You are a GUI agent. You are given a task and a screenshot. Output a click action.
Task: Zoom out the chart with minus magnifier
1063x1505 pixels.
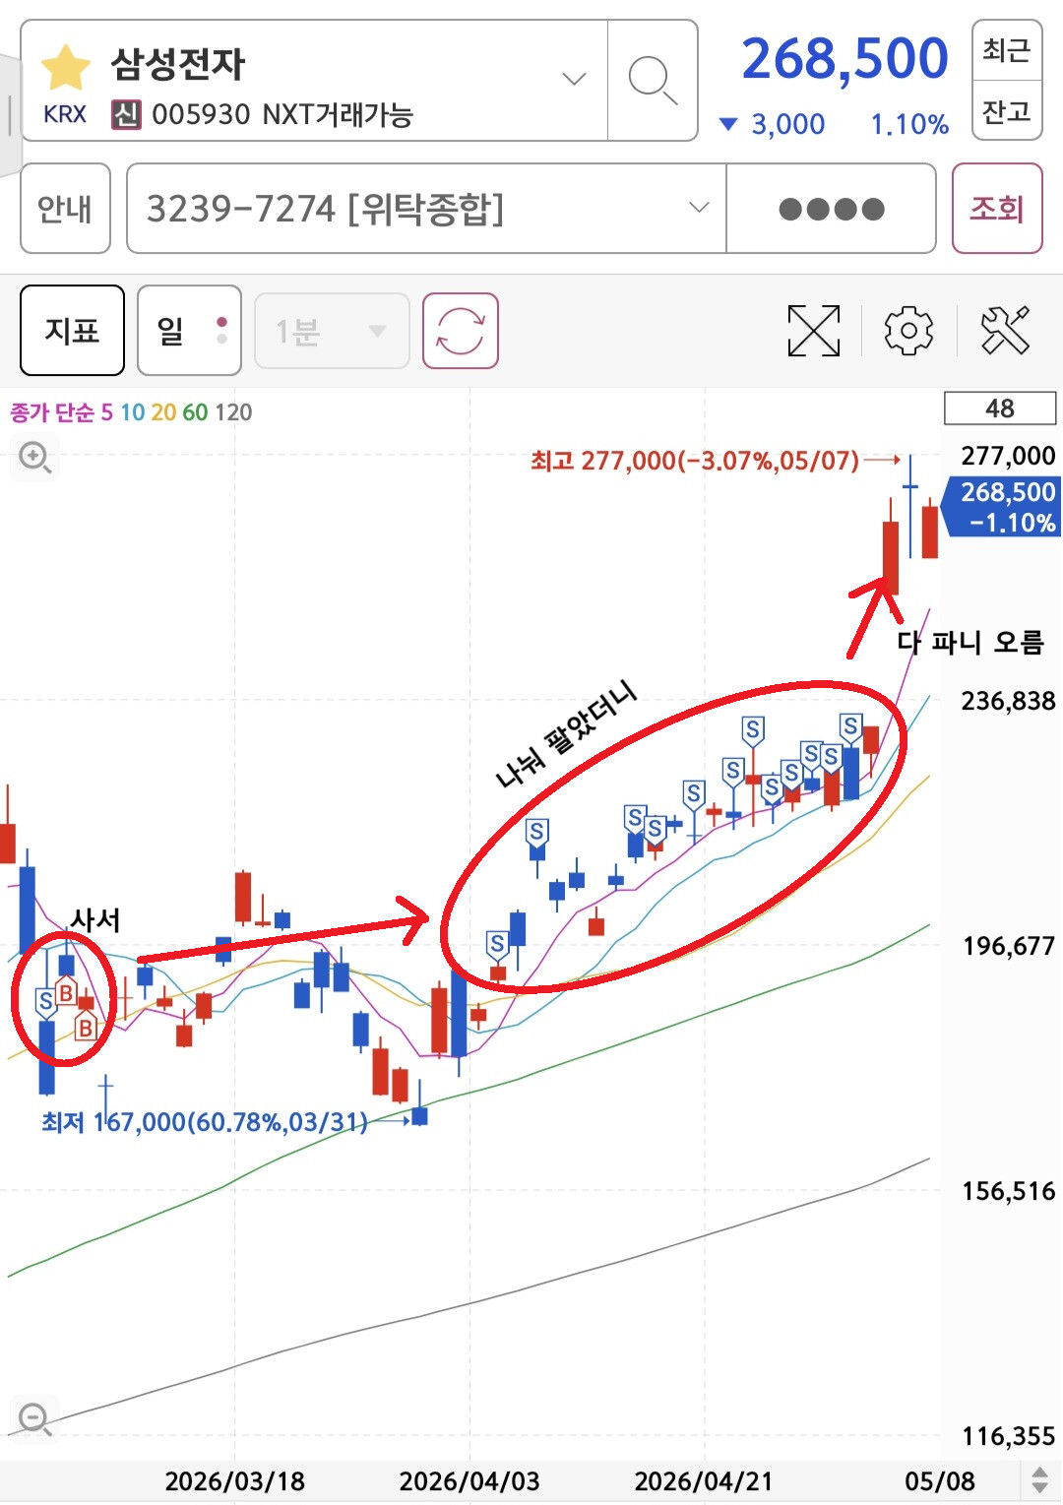coord(35,1419)
